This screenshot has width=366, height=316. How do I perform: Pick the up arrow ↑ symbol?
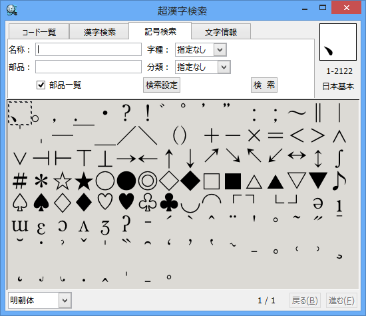click(169, 159)
